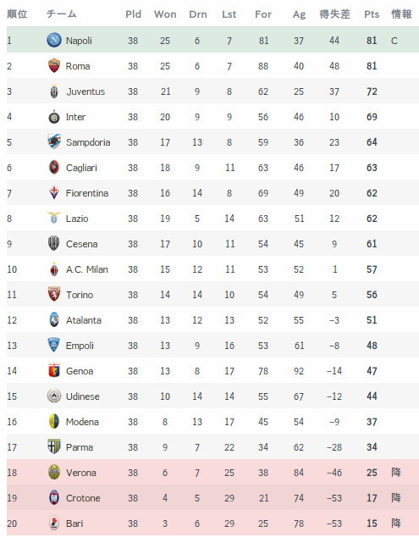419x543 pixels.
Task: Click the Crotone relegation 降 marker
Action: (396, 497)
